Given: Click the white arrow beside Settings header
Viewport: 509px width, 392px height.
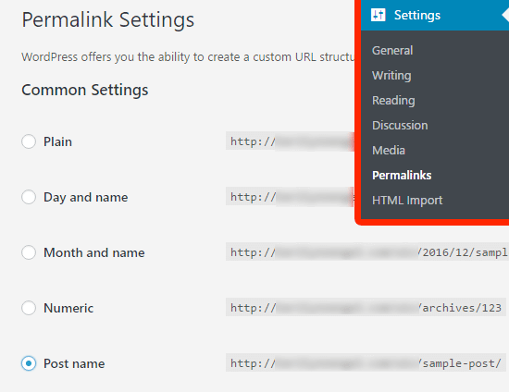Looking at the screenshot, I should pyautogui.click(x=505, y=15).
